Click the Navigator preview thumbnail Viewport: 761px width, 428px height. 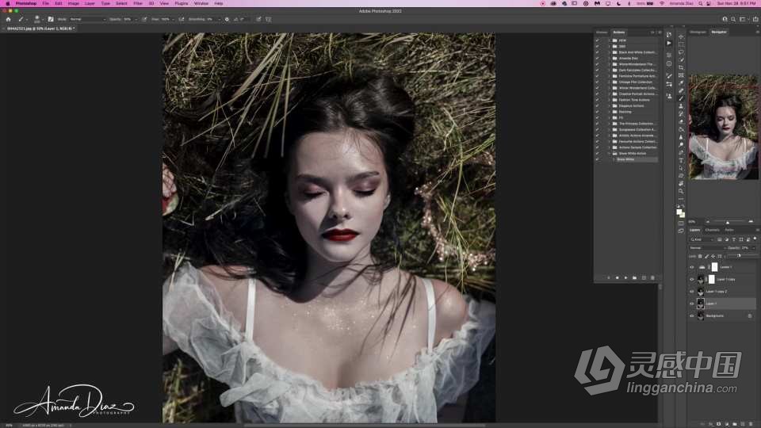[x=722, y=126]
